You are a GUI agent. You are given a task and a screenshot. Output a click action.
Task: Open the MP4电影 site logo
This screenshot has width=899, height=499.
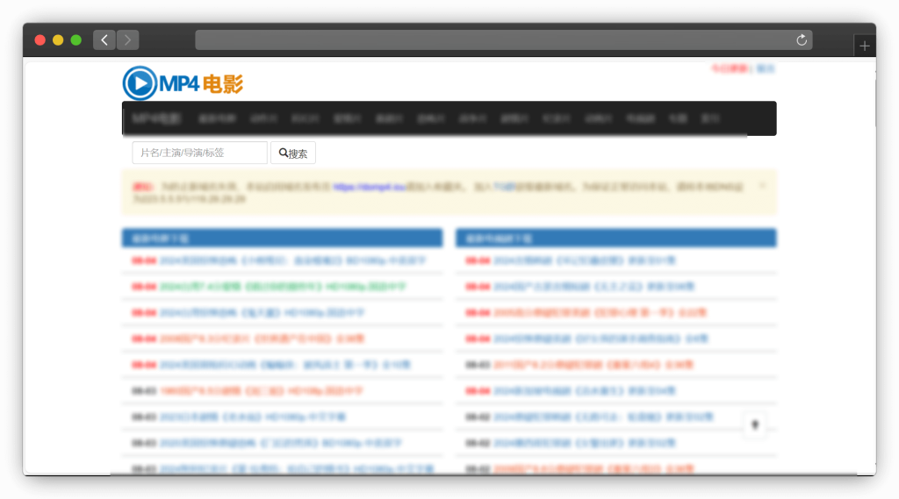pyautogui.click(x=183, y=83)
